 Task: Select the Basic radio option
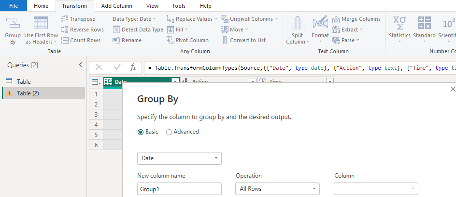coord(148,132)
